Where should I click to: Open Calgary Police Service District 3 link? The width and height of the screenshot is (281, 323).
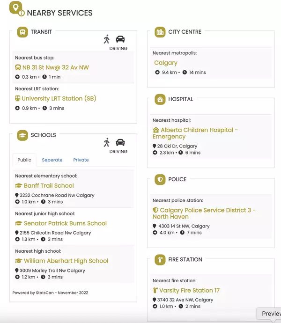point(204,213)
